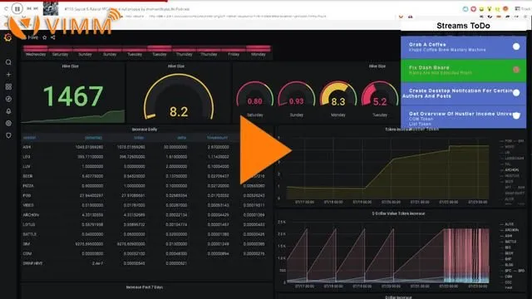The width and height of the screenshot is (532, 299).
Task: Click the 1467 Hive Size stat
Action: 73,96
